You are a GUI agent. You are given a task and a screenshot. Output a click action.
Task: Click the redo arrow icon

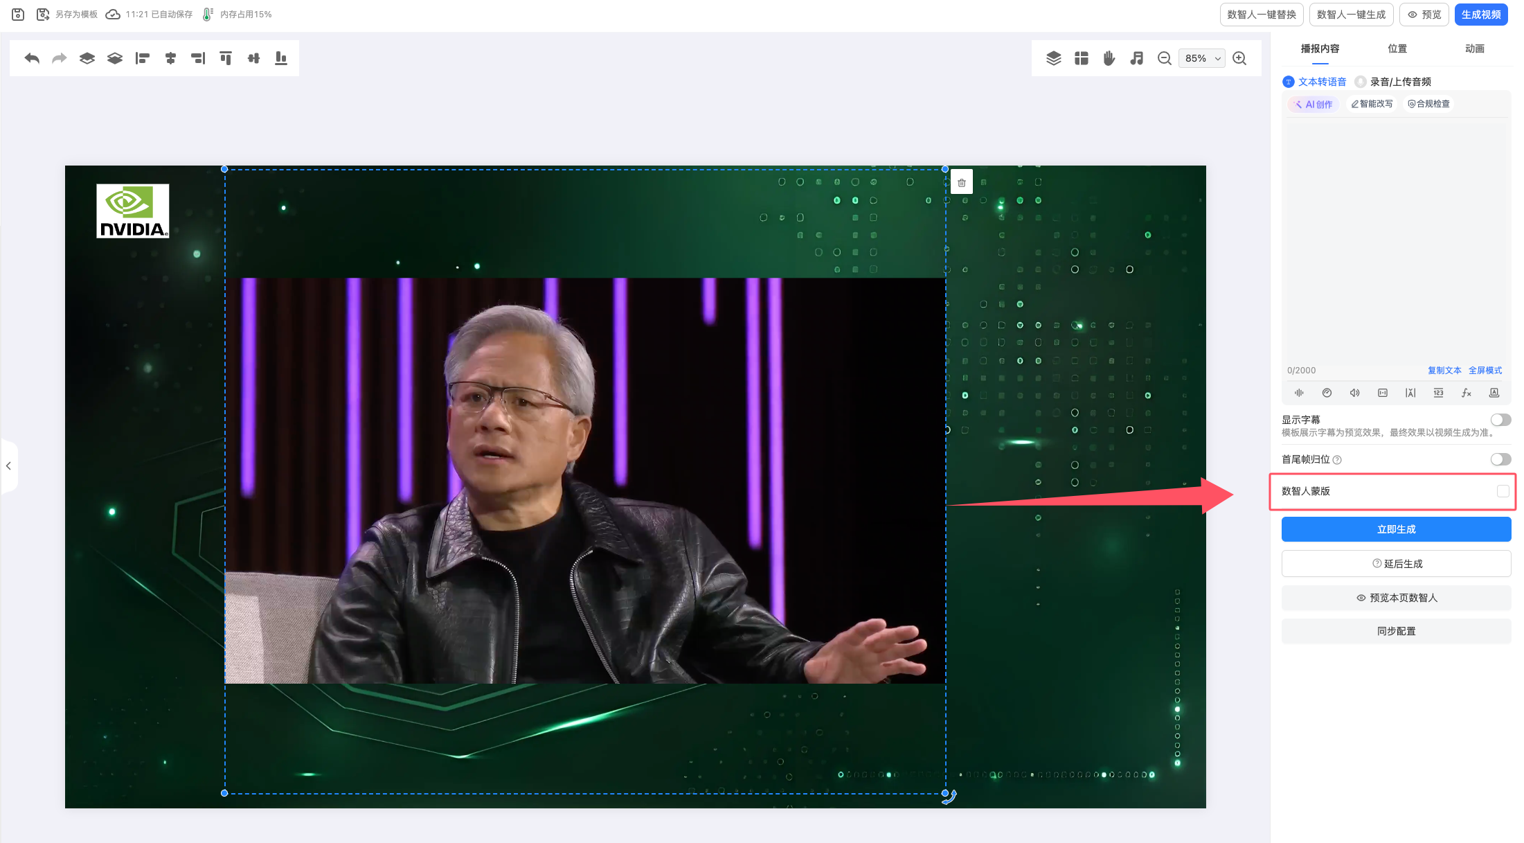coord(60,58)
